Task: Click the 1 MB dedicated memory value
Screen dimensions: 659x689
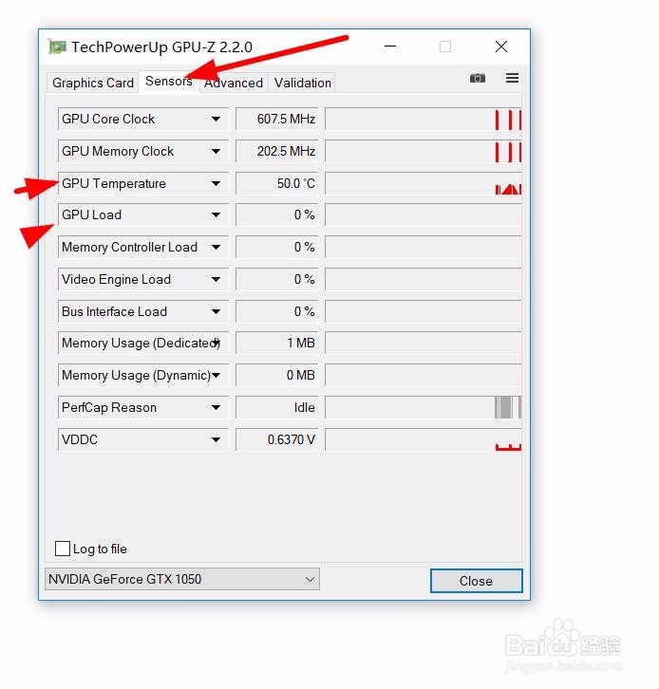Action: pyautogui.click(x=276, y=343)
